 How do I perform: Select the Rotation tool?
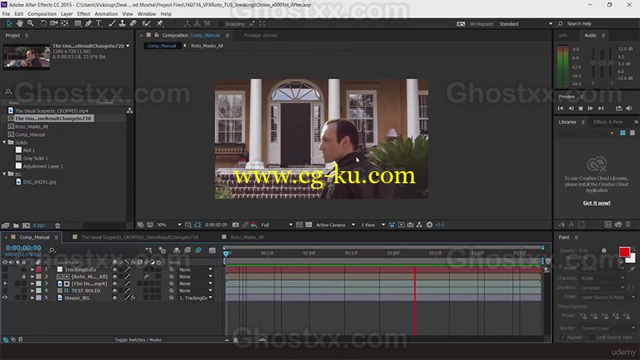coord(43,24)
